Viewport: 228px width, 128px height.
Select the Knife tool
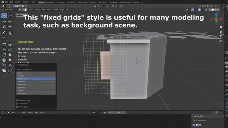pos(4,55)
